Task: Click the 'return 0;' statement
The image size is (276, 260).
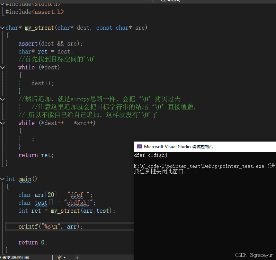Action: point(33,242)
